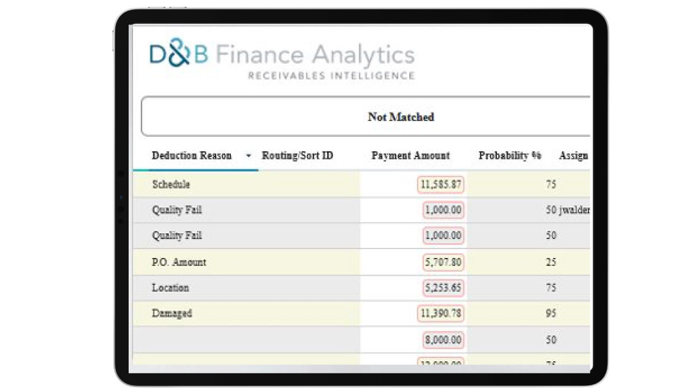Open the Deduction Reason sort dropdown arrow

[248, 156]
